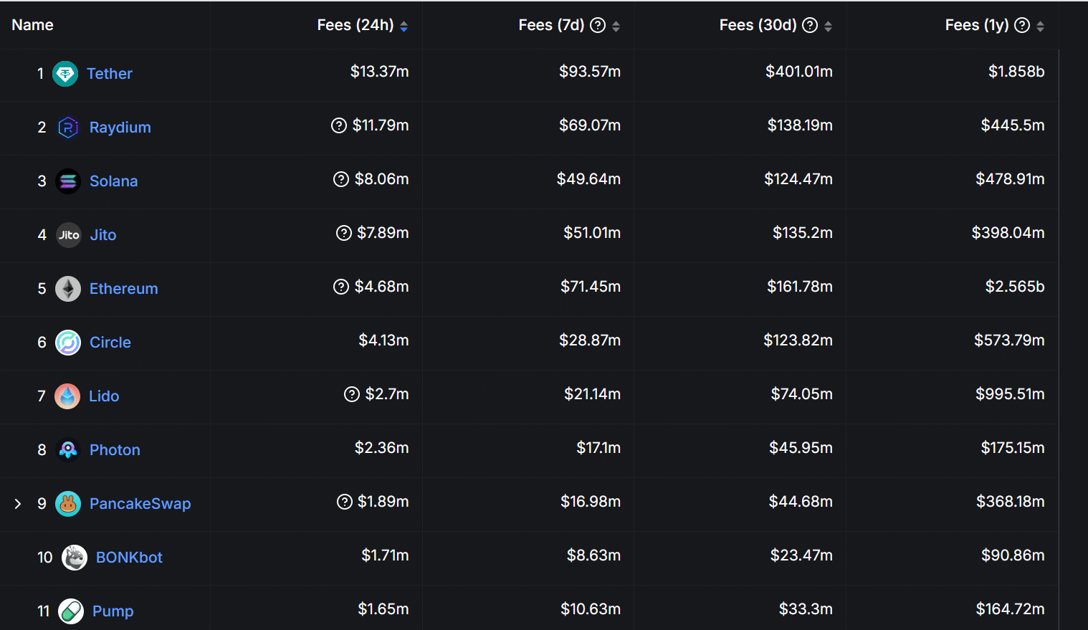This screenshot has height=630, width=1088.
Task: Click info icon next to Jito $7.89m
Action: [x=344, y=233]
